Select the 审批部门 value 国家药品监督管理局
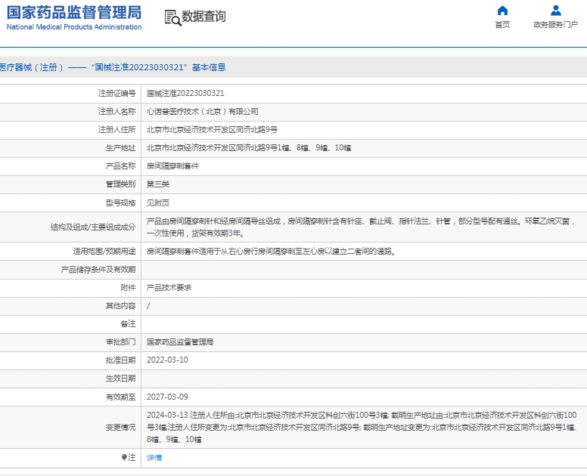 pyautogui.click(x=180, y=342)
